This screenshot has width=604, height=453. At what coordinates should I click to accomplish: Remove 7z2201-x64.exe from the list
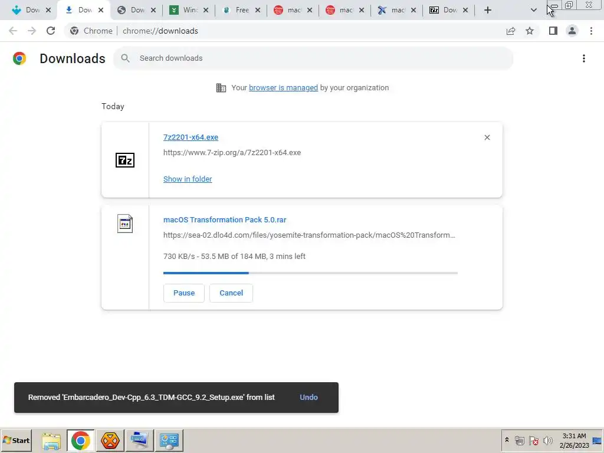pos(487,137)
